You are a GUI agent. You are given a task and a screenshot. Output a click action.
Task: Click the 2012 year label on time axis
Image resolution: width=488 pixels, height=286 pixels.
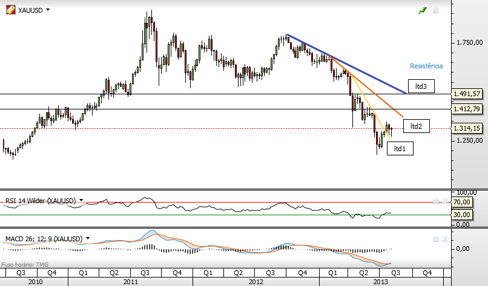point(256,282)
